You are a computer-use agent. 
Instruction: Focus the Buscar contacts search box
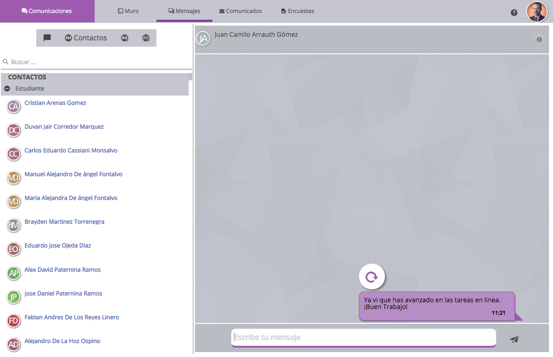click(99, 62)
